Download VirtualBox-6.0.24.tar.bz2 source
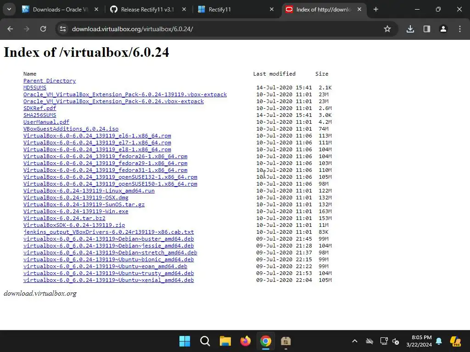Image resolution: width=470 pixels, height=352 pixels. tap(64, 218)
